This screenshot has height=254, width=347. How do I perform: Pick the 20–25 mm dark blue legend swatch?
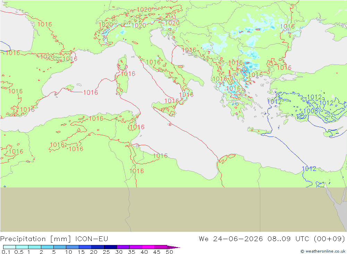pos(98,247)
